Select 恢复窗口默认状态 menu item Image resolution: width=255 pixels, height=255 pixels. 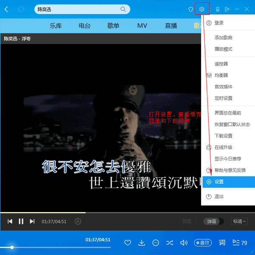coord(229,124)
